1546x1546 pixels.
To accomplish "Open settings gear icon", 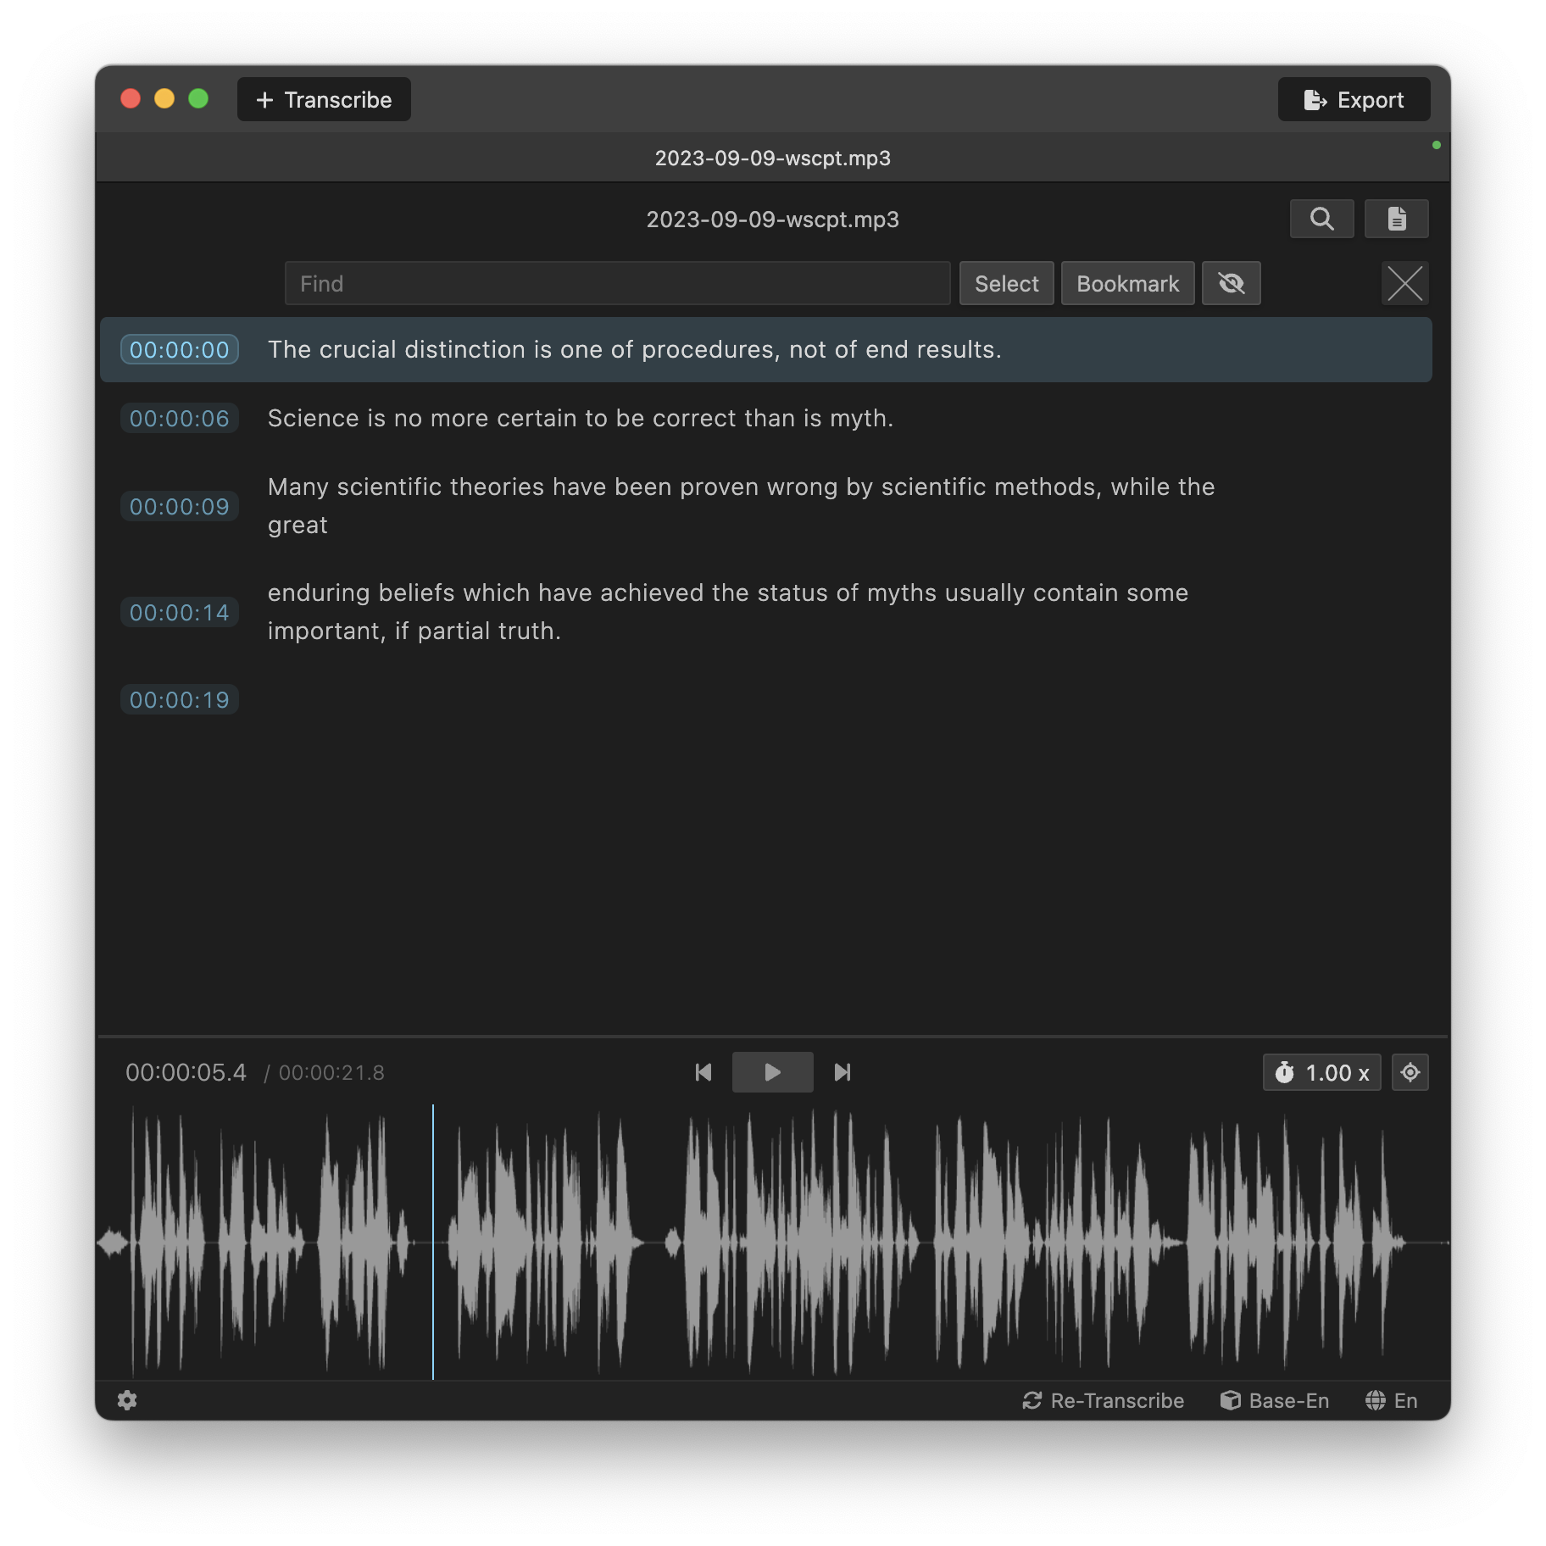I will [x=127, y=1400].
